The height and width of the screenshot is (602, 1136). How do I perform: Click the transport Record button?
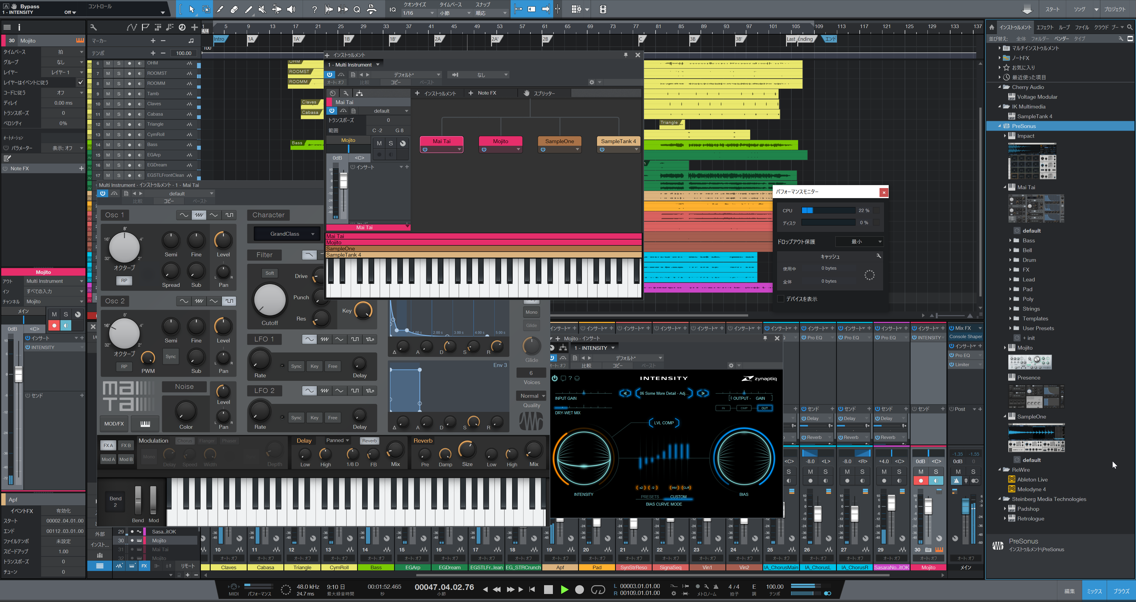pos(580,589)
